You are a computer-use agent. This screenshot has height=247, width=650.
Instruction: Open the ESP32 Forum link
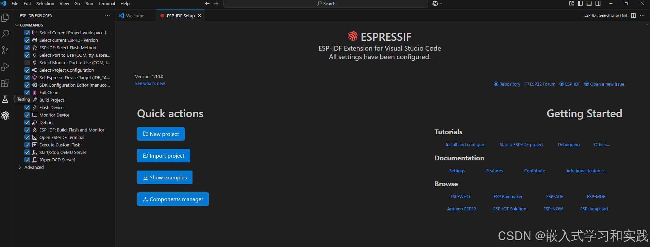click(540, 84)
